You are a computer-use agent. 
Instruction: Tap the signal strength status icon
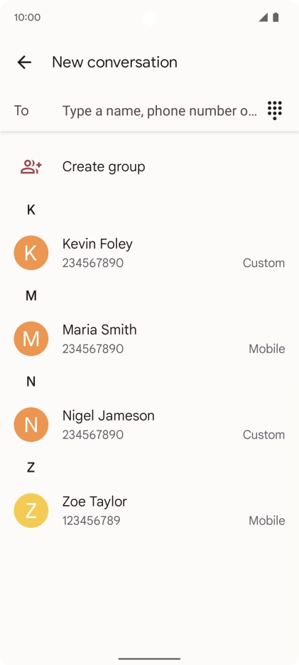click(263, 17)
